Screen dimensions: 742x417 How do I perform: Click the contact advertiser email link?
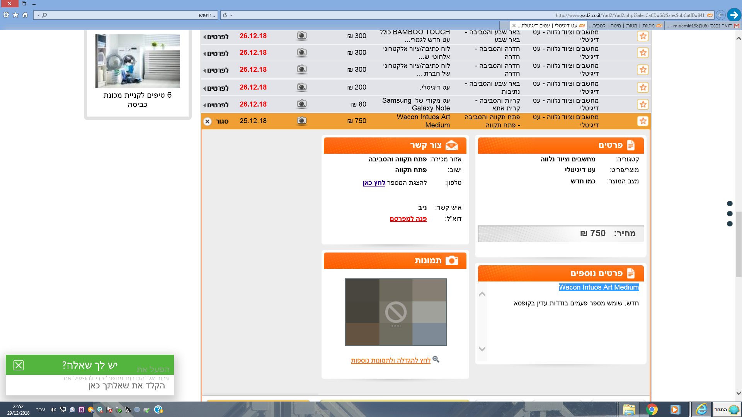[x=408, y=219]
